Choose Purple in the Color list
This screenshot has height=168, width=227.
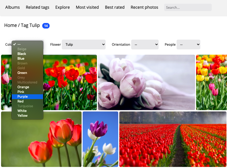[27, 97]
